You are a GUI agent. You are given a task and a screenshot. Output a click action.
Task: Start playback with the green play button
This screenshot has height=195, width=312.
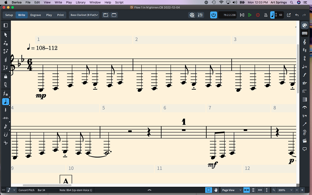tap(250, 15)
